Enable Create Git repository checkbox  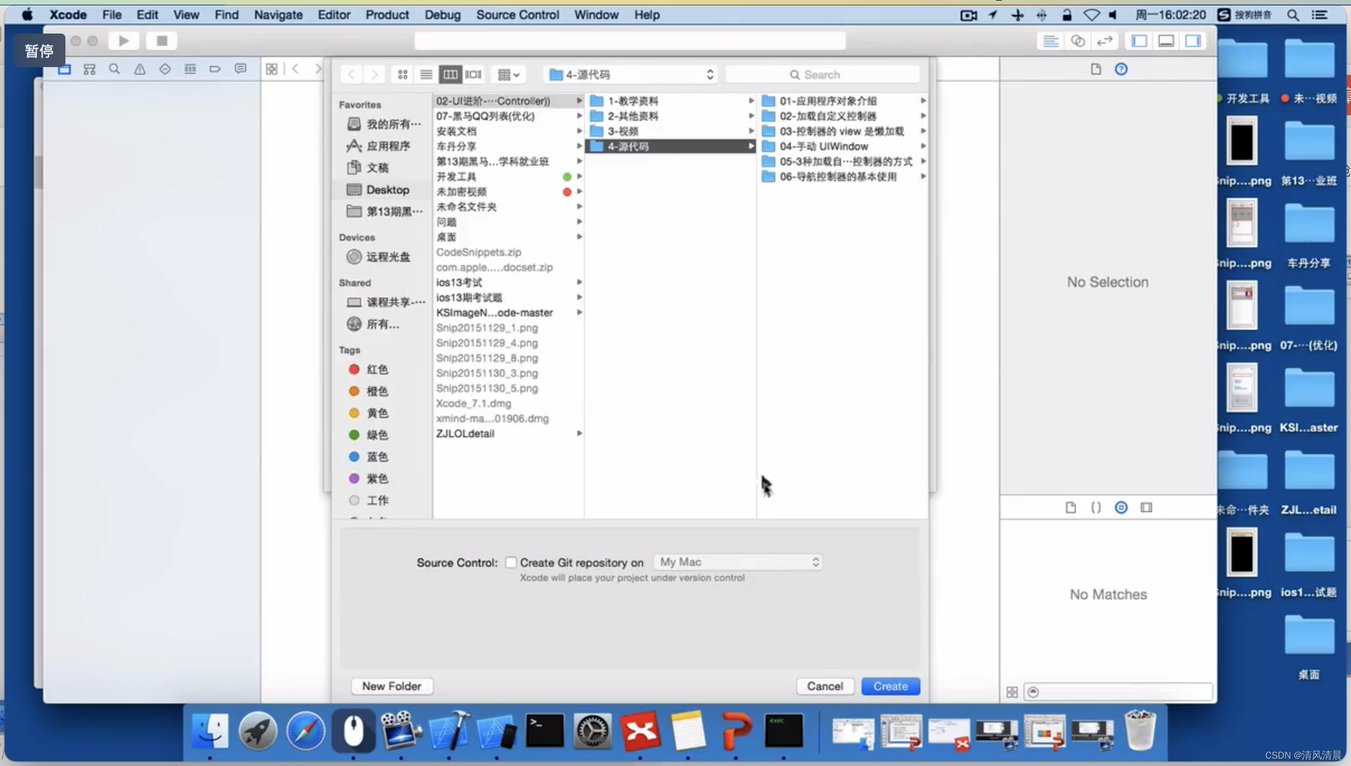point(511,562)
